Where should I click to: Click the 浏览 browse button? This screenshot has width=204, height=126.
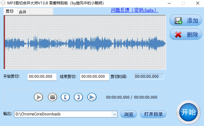[x=129, y=114]
